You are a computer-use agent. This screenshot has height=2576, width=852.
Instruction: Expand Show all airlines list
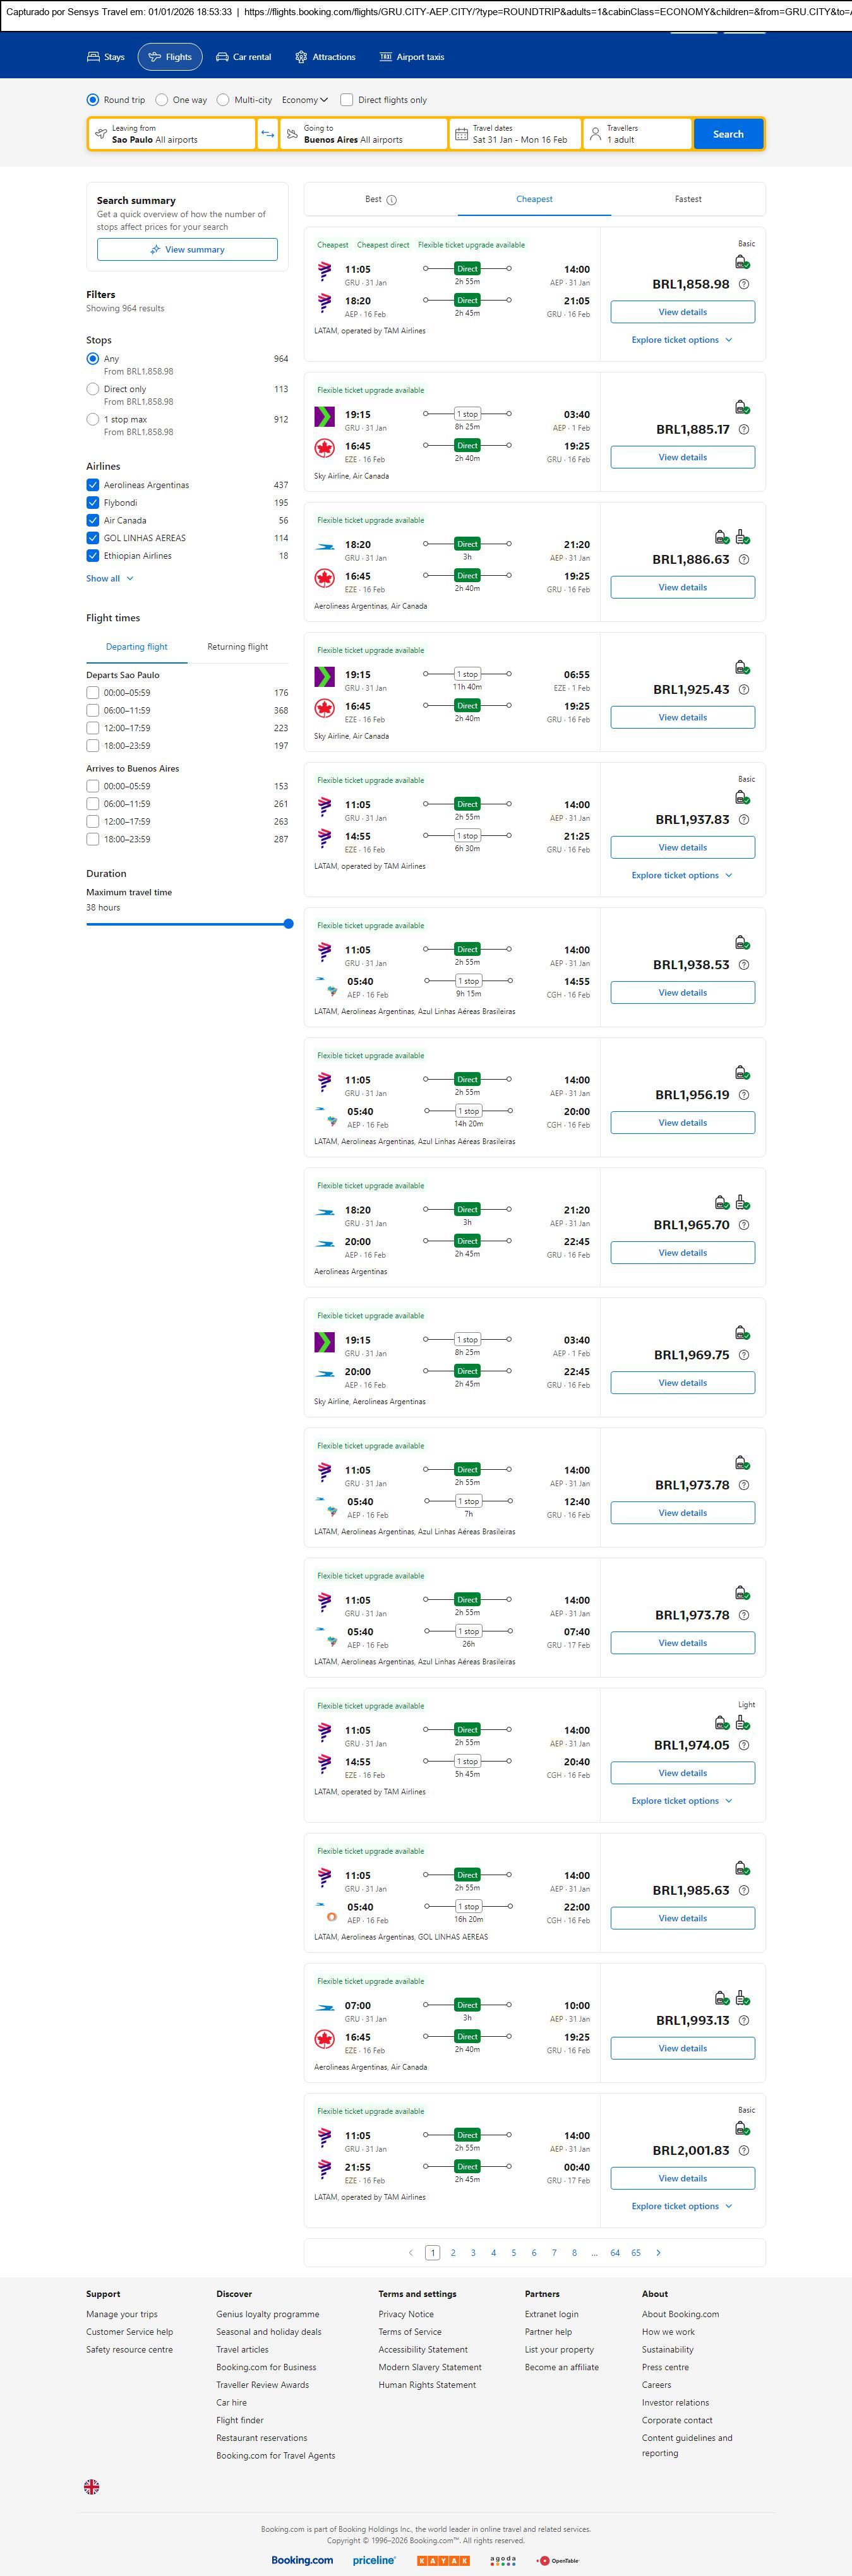(x=109, y=578)
